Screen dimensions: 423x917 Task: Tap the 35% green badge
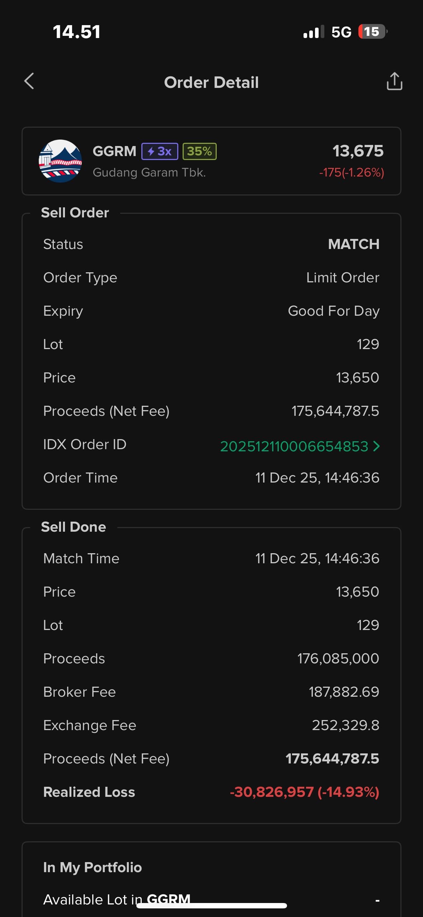199,151
